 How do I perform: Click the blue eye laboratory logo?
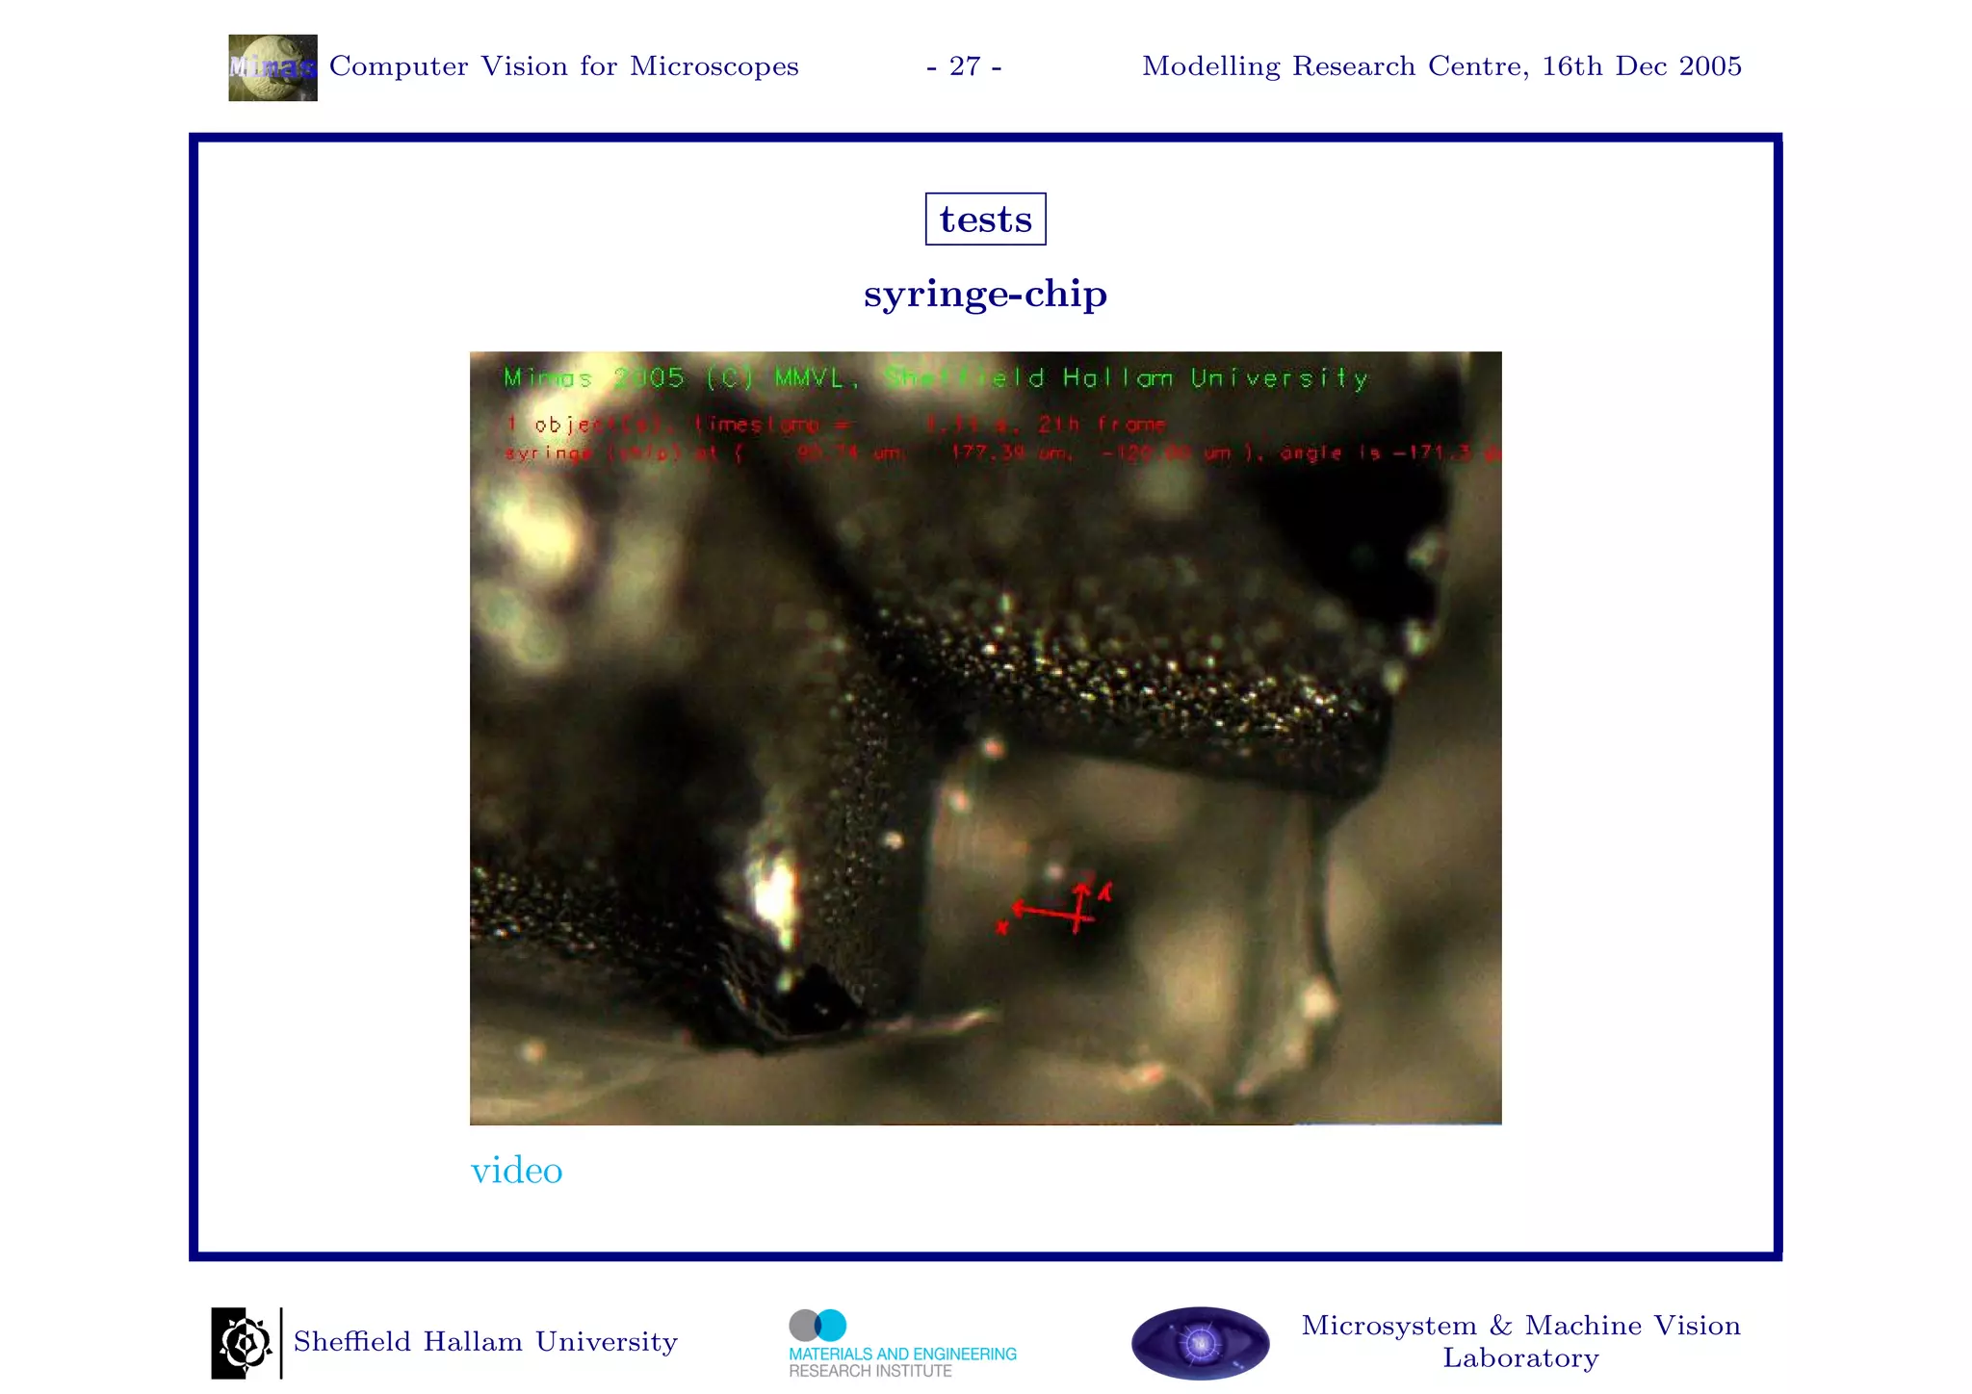1200,1343
